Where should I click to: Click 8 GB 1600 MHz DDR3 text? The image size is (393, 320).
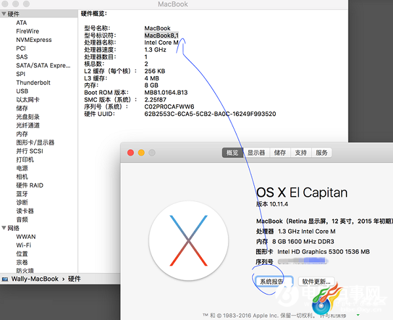303,241
